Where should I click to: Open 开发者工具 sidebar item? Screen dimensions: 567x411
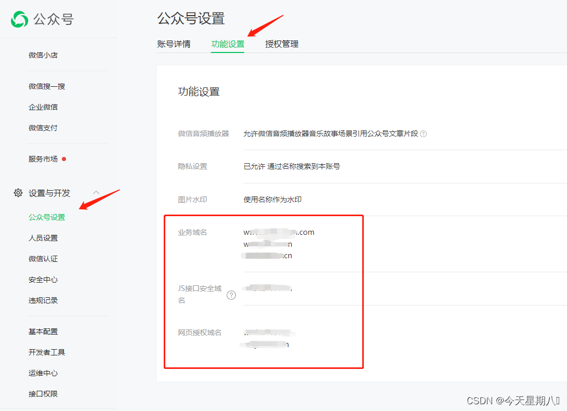[47, 352]
